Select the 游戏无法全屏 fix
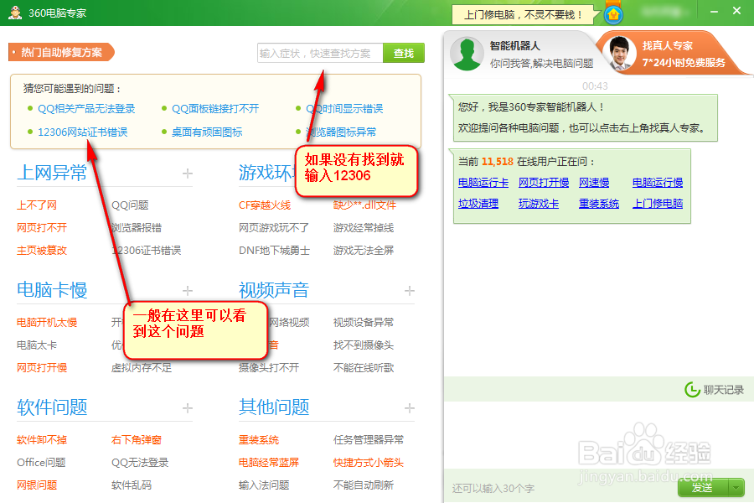754x503 pixels. [364, 251]
